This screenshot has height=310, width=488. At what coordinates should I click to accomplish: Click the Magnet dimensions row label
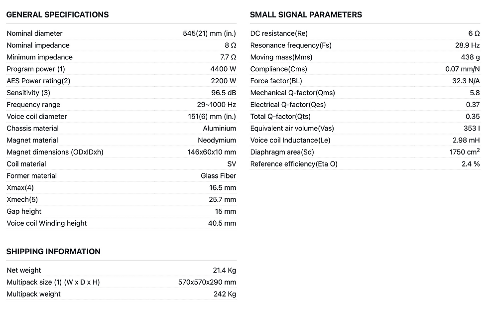tap(55, 152)
